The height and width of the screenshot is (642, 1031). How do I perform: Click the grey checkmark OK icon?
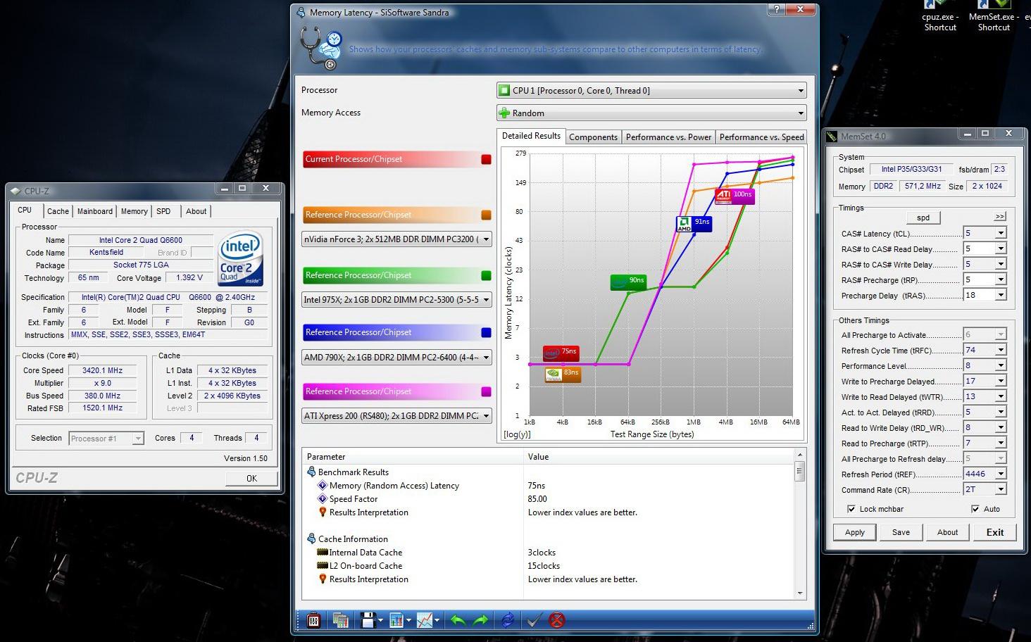pos(534,620)
